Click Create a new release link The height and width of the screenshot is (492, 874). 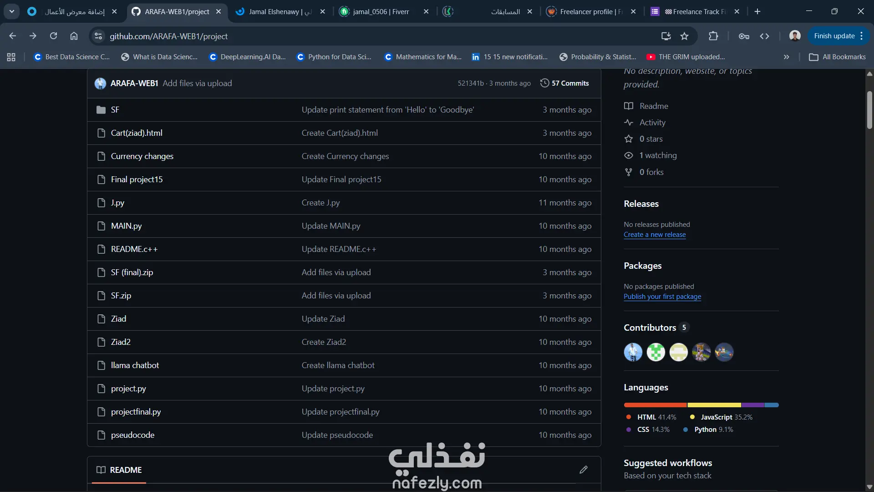point(655,235)
